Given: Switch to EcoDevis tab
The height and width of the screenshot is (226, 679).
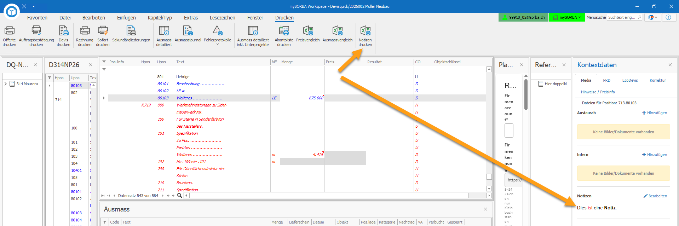Looking at the screenshot, I should (x=630, y=80).
